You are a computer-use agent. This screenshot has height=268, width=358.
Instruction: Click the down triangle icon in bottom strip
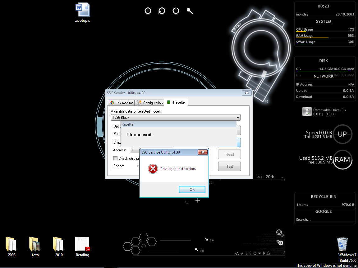(259, 253)
